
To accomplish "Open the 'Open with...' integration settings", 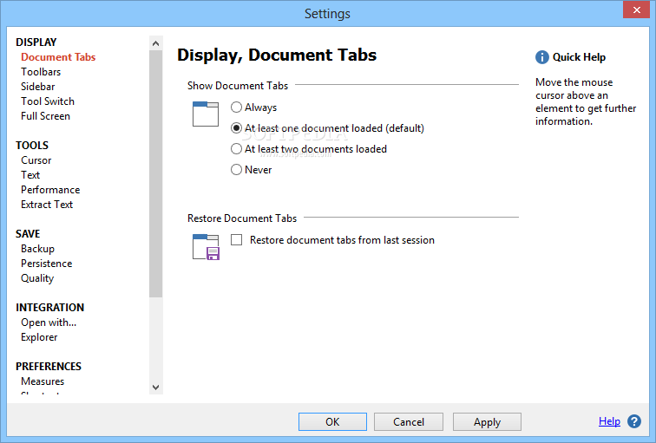I will 49,322.
